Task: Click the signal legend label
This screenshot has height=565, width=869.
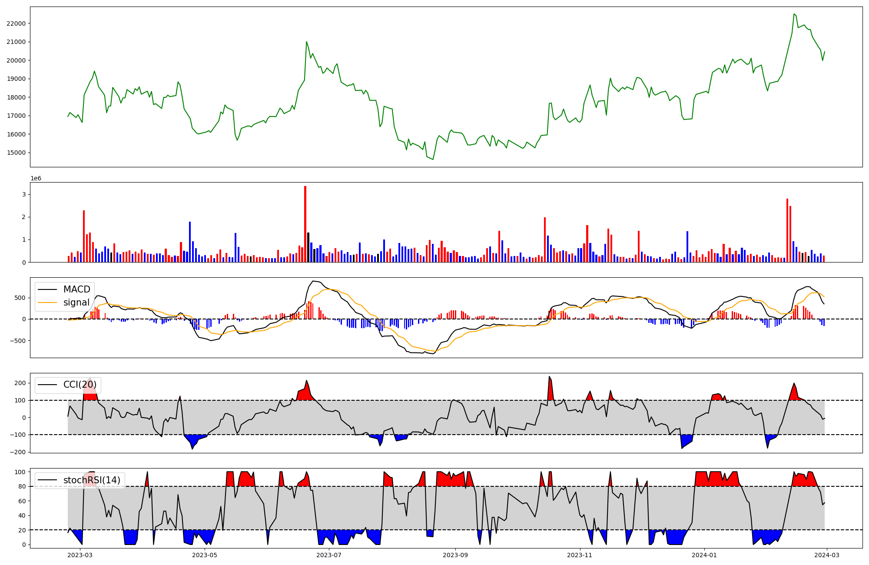Action: [x=76, y=302]
